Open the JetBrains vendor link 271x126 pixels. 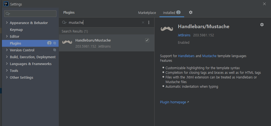click(x=184, y=35)
